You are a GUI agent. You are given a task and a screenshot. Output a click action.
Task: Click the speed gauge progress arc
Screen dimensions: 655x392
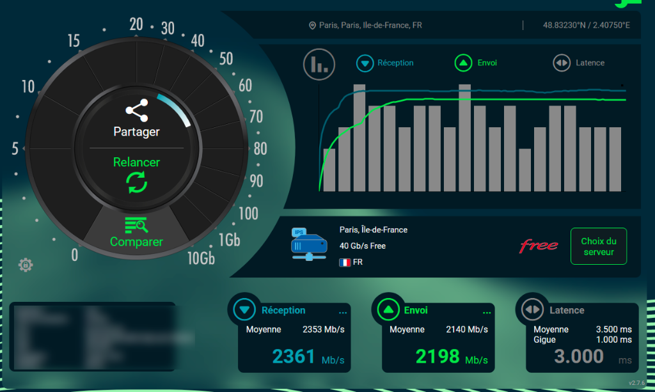175,108
